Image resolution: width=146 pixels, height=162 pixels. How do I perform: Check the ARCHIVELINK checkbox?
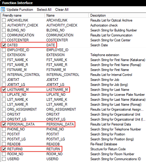[x=4, y=20]
